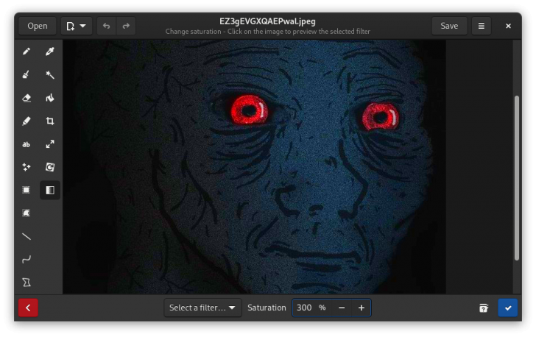Viewport: 536px width, 337px height.
Task: Select the polygon shape tool
Action: click(x=27, y=283)
